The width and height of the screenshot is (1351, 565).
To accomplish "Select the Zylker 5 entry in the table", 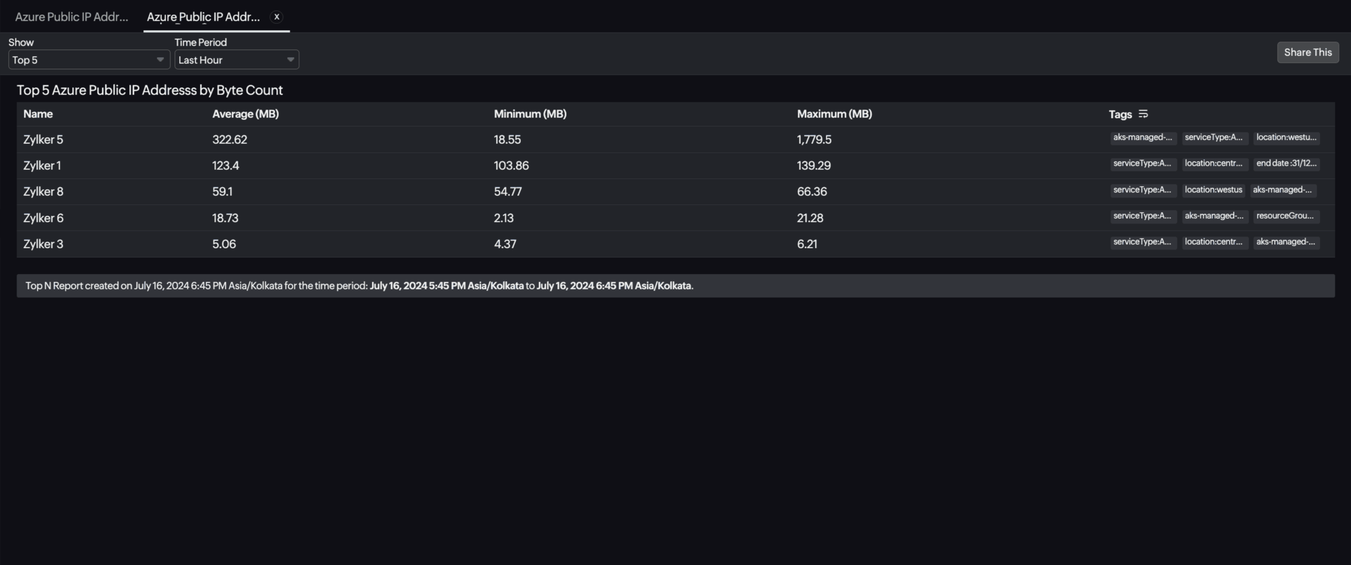I will 43,139.
